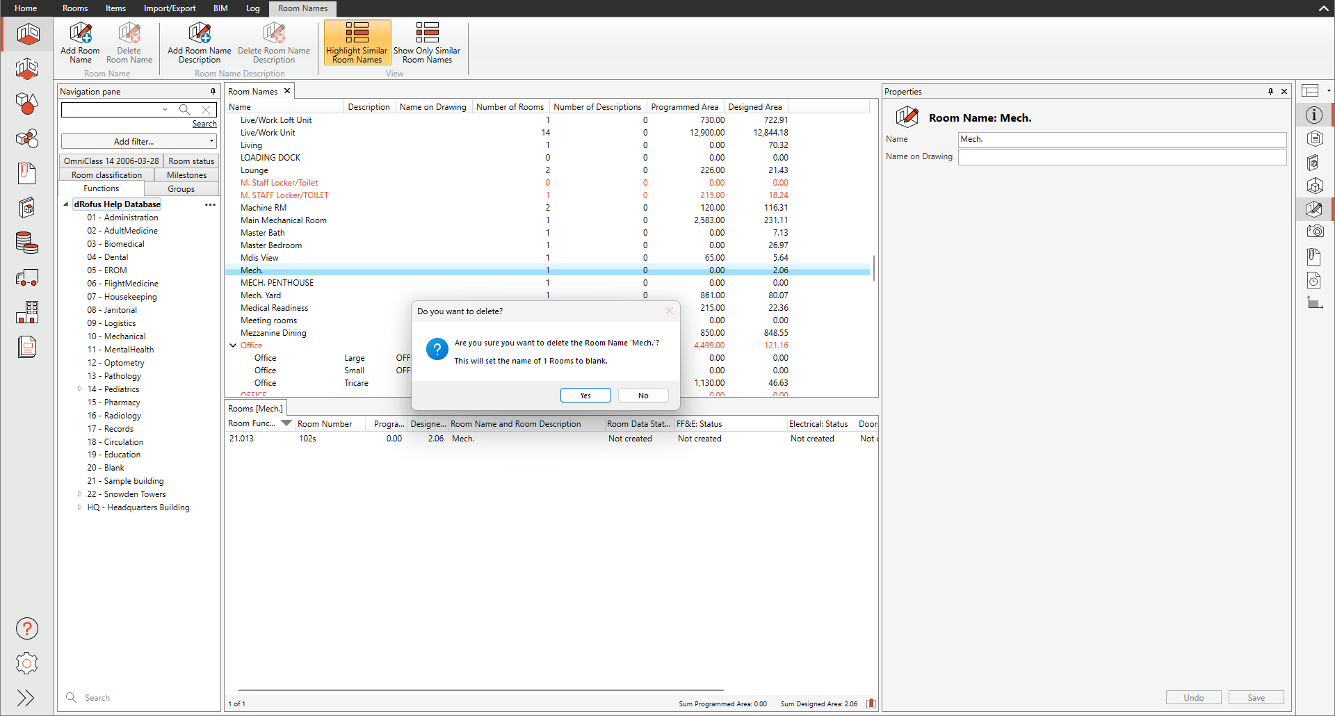Expand the 14 - Pediatrics tree node
This screenshot has width=1335, height=716.
point(80,389)
